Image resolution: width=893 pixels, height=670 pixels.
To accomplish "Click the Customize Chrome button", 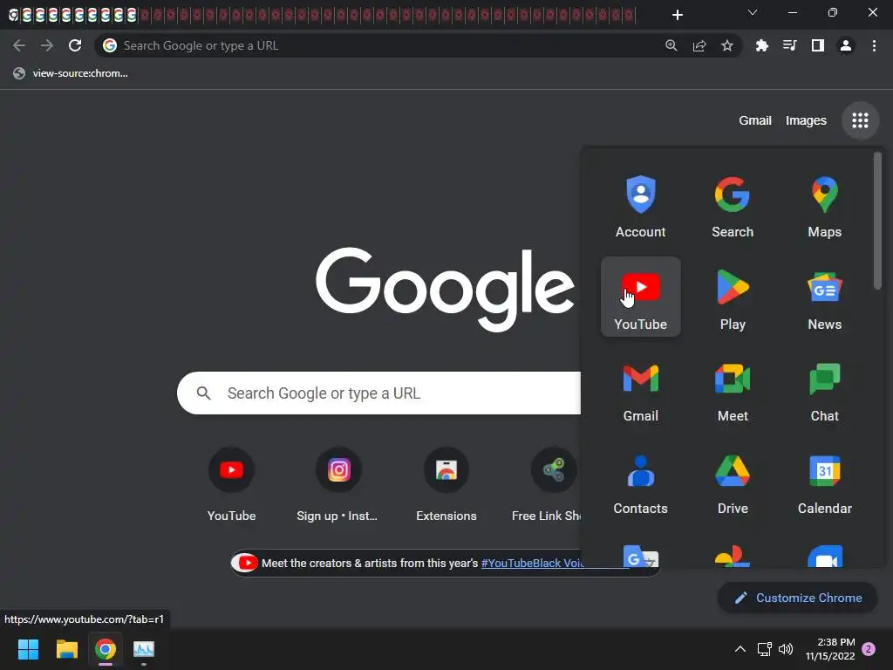I will click(797, 598).
